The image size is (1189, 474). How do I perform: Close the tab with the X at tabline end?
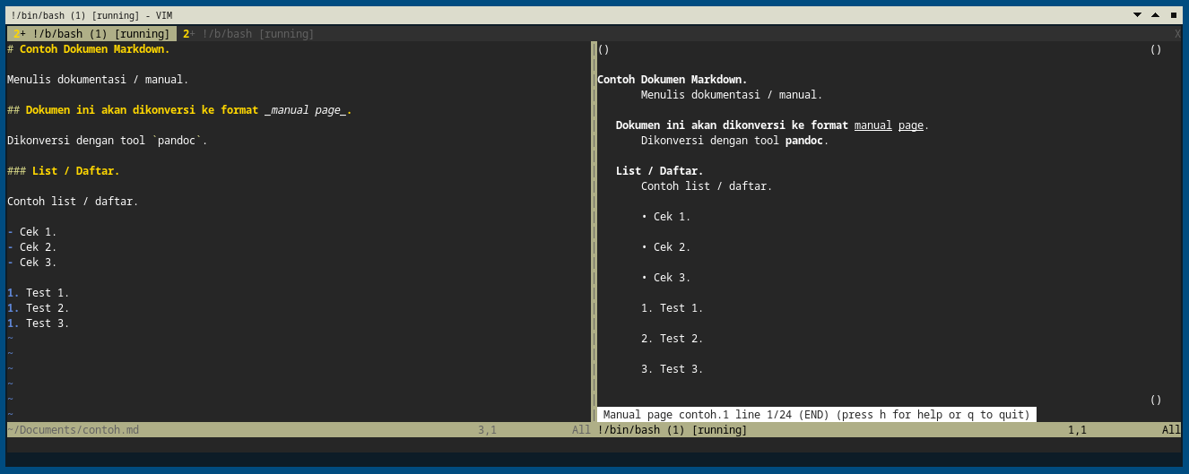(x=1177, y=34)
